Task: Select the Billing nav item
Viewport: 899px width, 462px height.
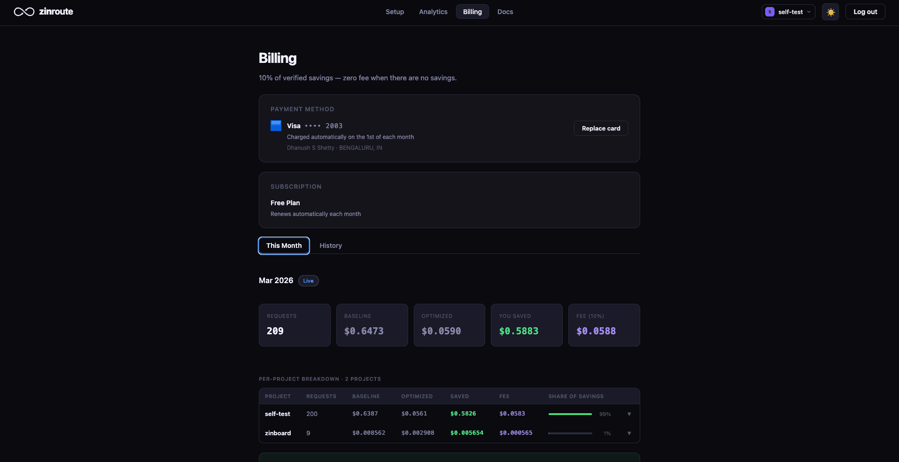Action: pyautogui.click(x=472, y=12)
